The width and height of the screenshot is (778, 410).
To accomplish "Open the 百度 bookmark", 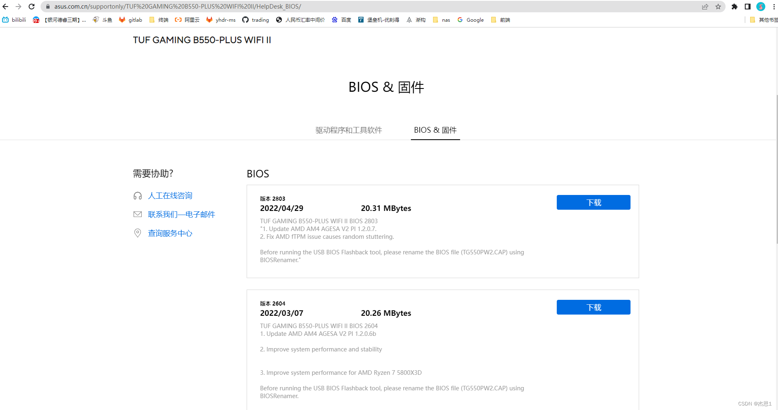I will pyautogui.click(x=342, y=20).
